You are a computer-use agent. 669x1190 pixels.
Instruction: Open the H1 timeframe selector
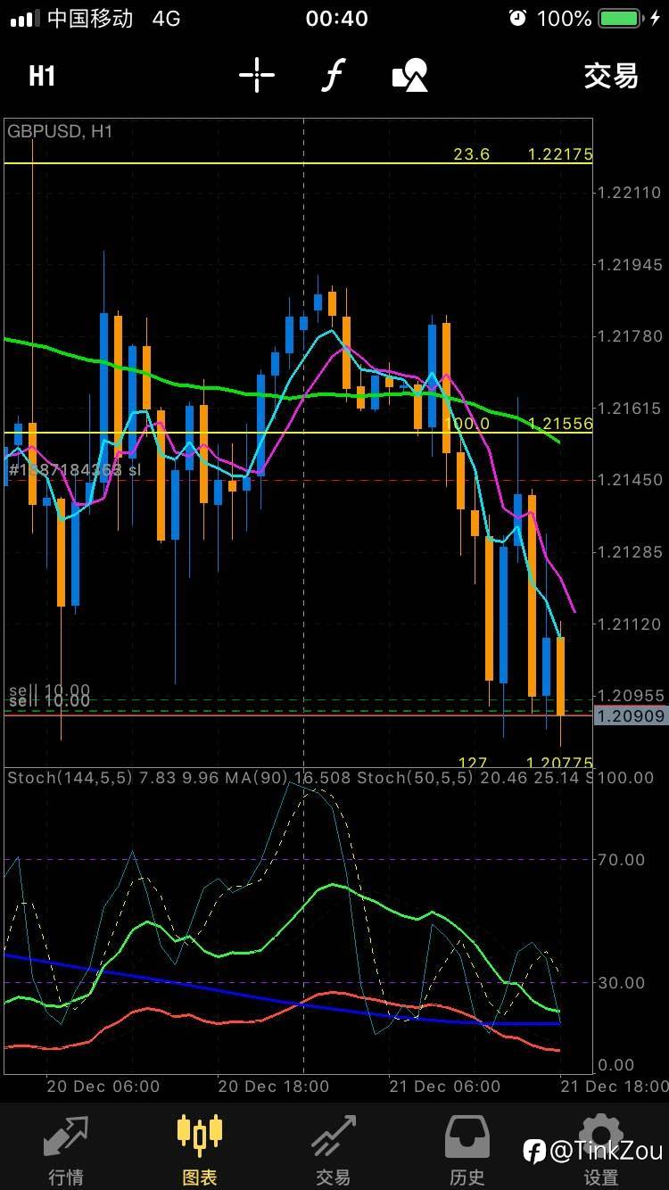(42, 76)
